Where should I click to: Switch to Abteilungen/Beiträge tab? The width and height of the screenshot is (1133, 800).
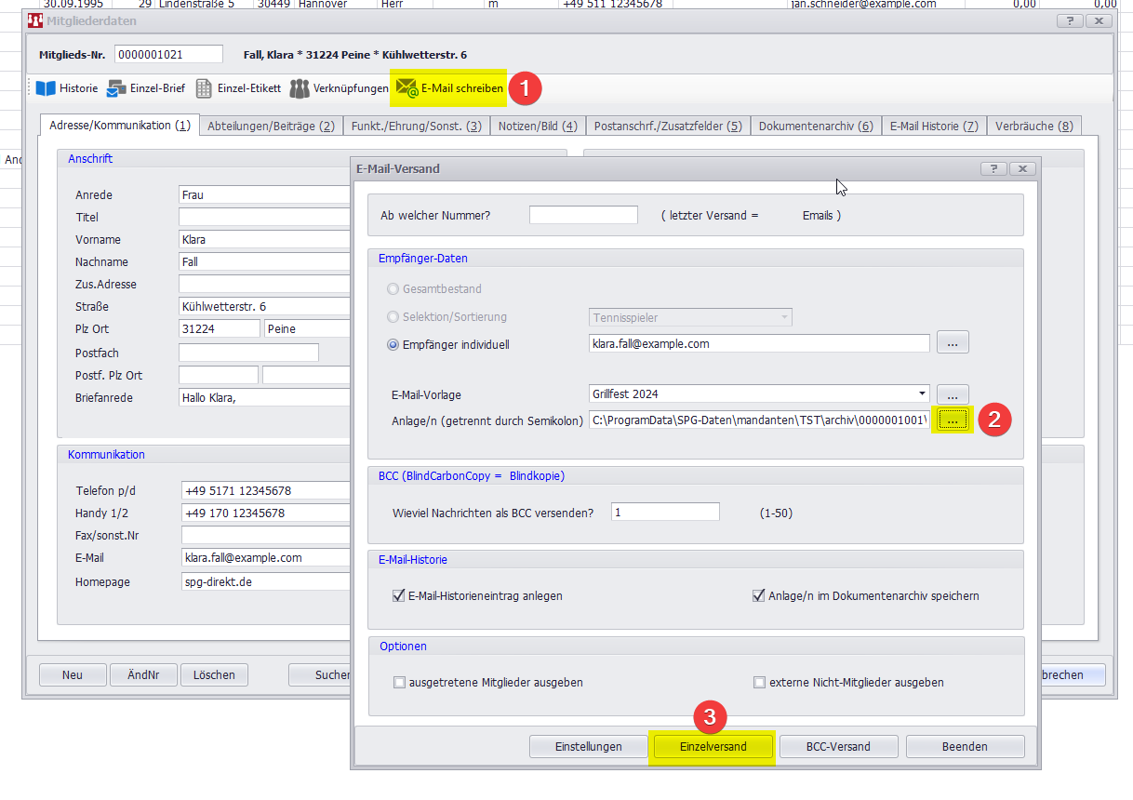[x=271, y=126]
